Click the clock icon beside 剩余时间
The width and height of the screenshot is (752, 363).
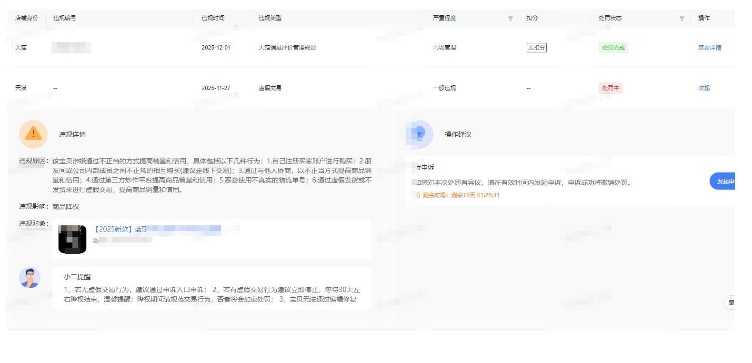[x=417, y=195]
